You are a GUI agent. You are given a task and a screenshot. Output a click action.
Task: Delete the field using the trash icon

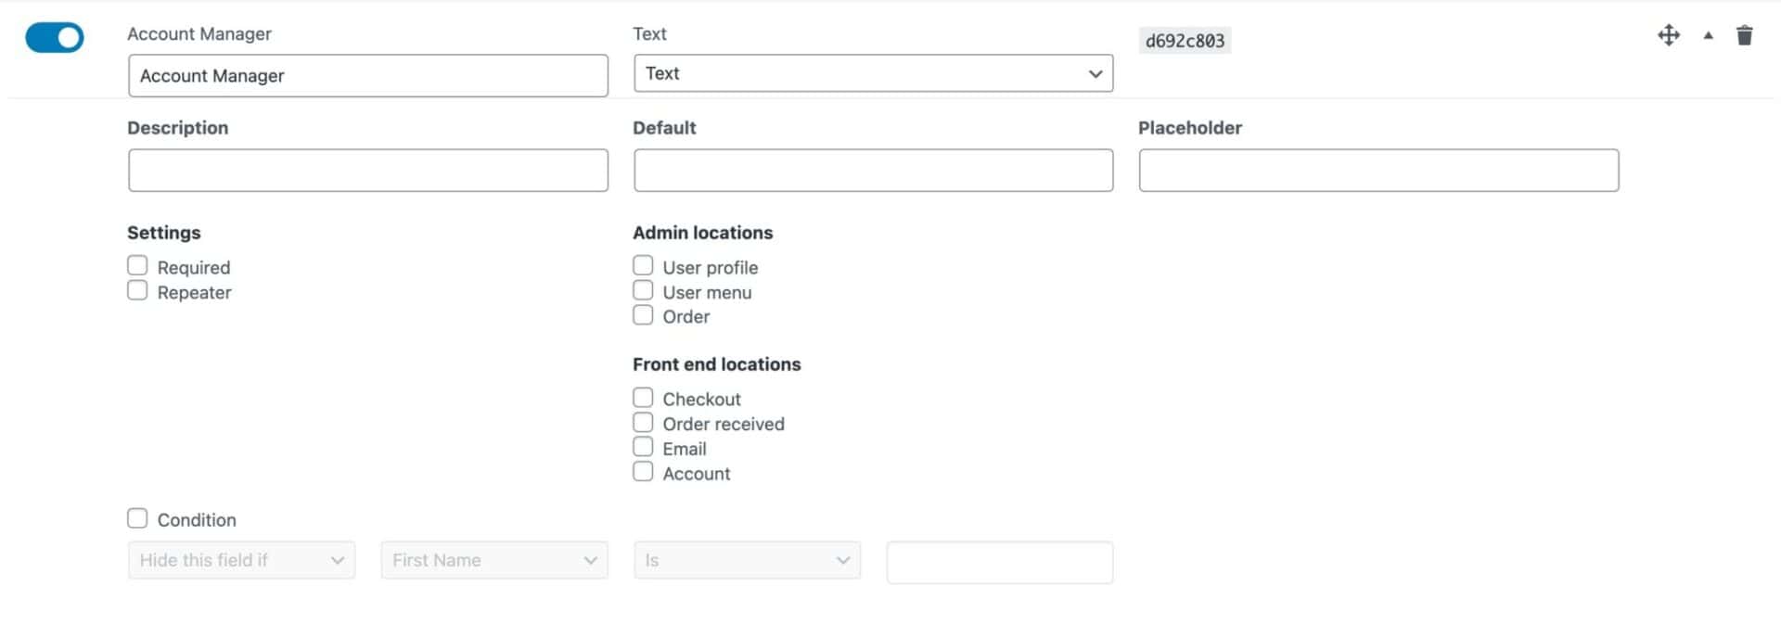(x=1744, y=36)
